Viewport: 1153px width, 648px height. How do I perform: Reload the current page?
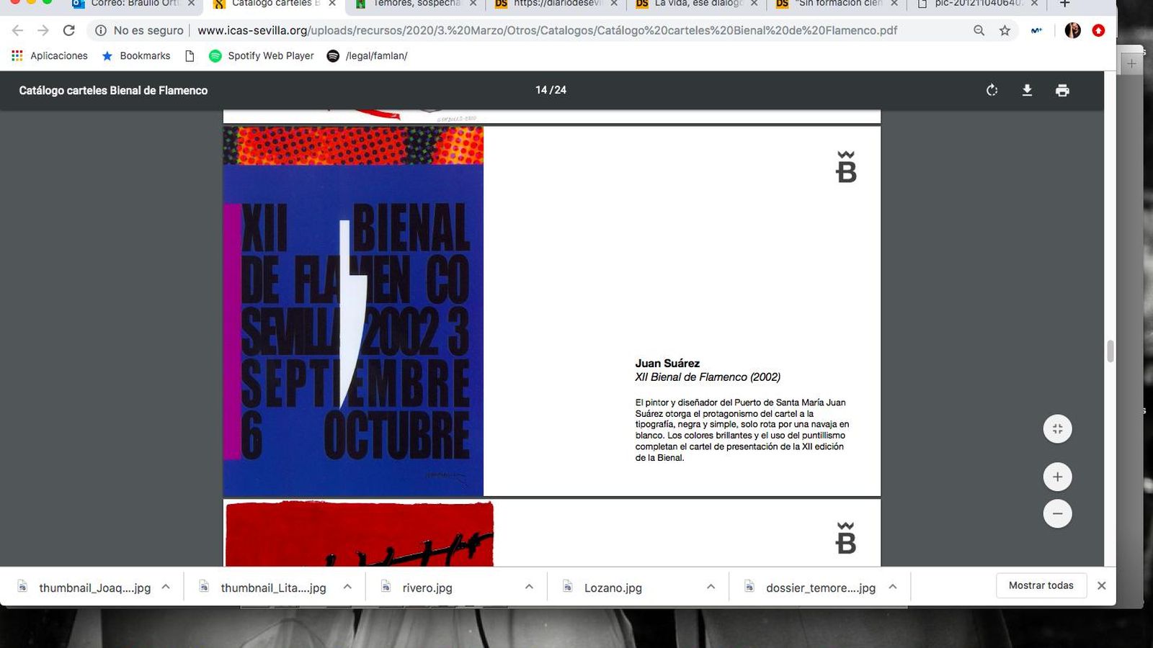tap(68, 30)
